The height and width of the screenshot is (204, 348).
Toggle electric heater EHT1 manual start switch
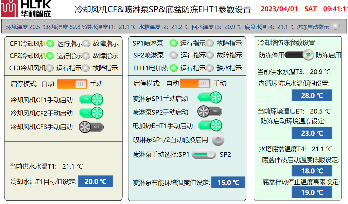tap(210, 125)
